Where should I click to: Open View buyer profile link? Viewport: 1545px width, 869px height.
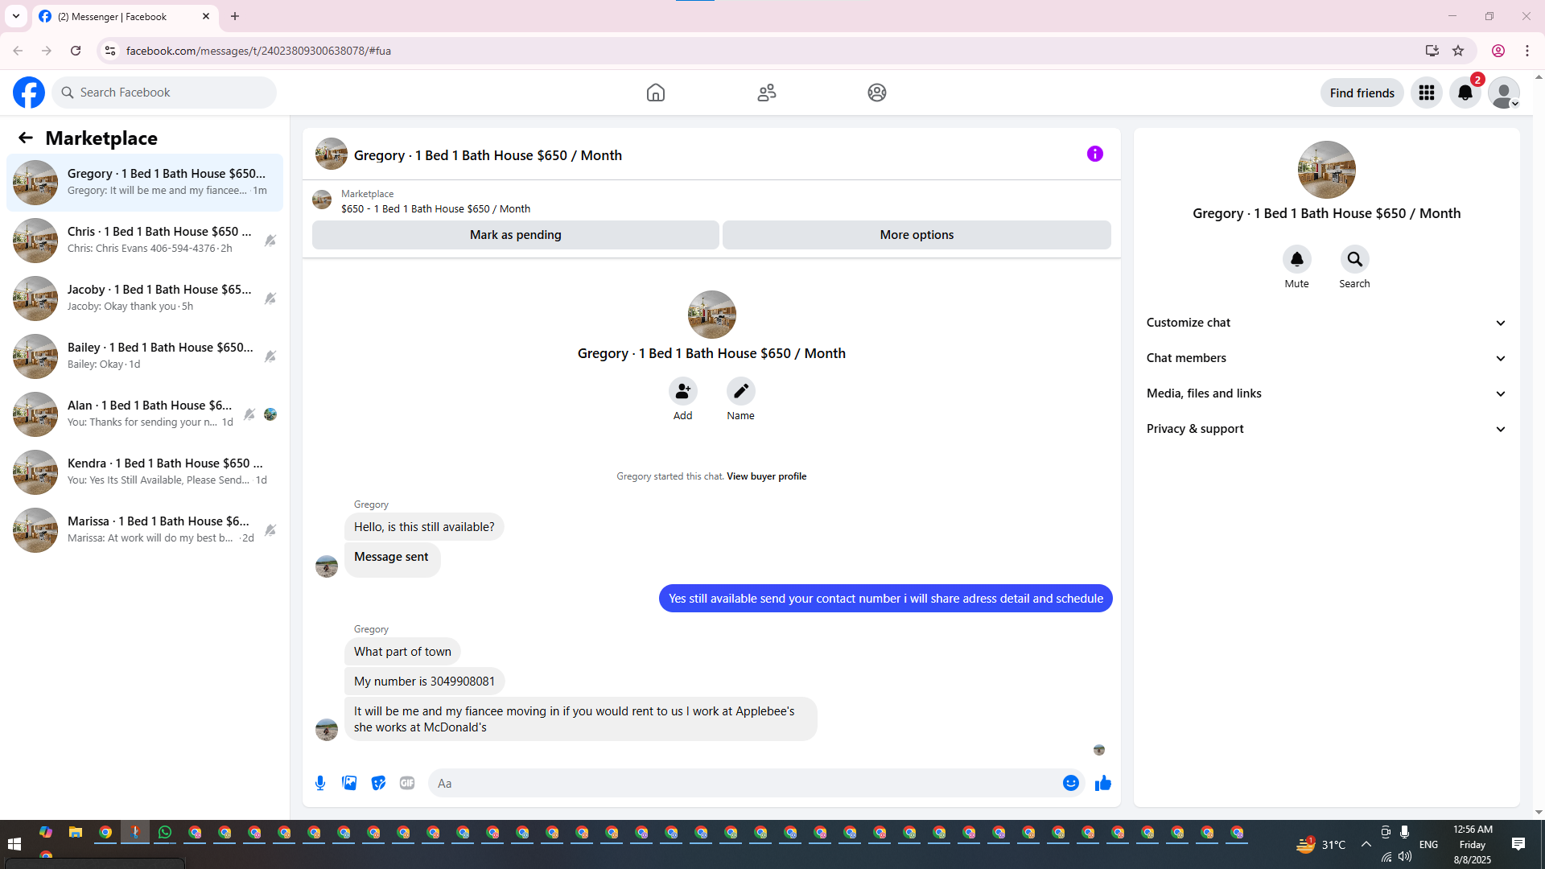click(766, 476)
